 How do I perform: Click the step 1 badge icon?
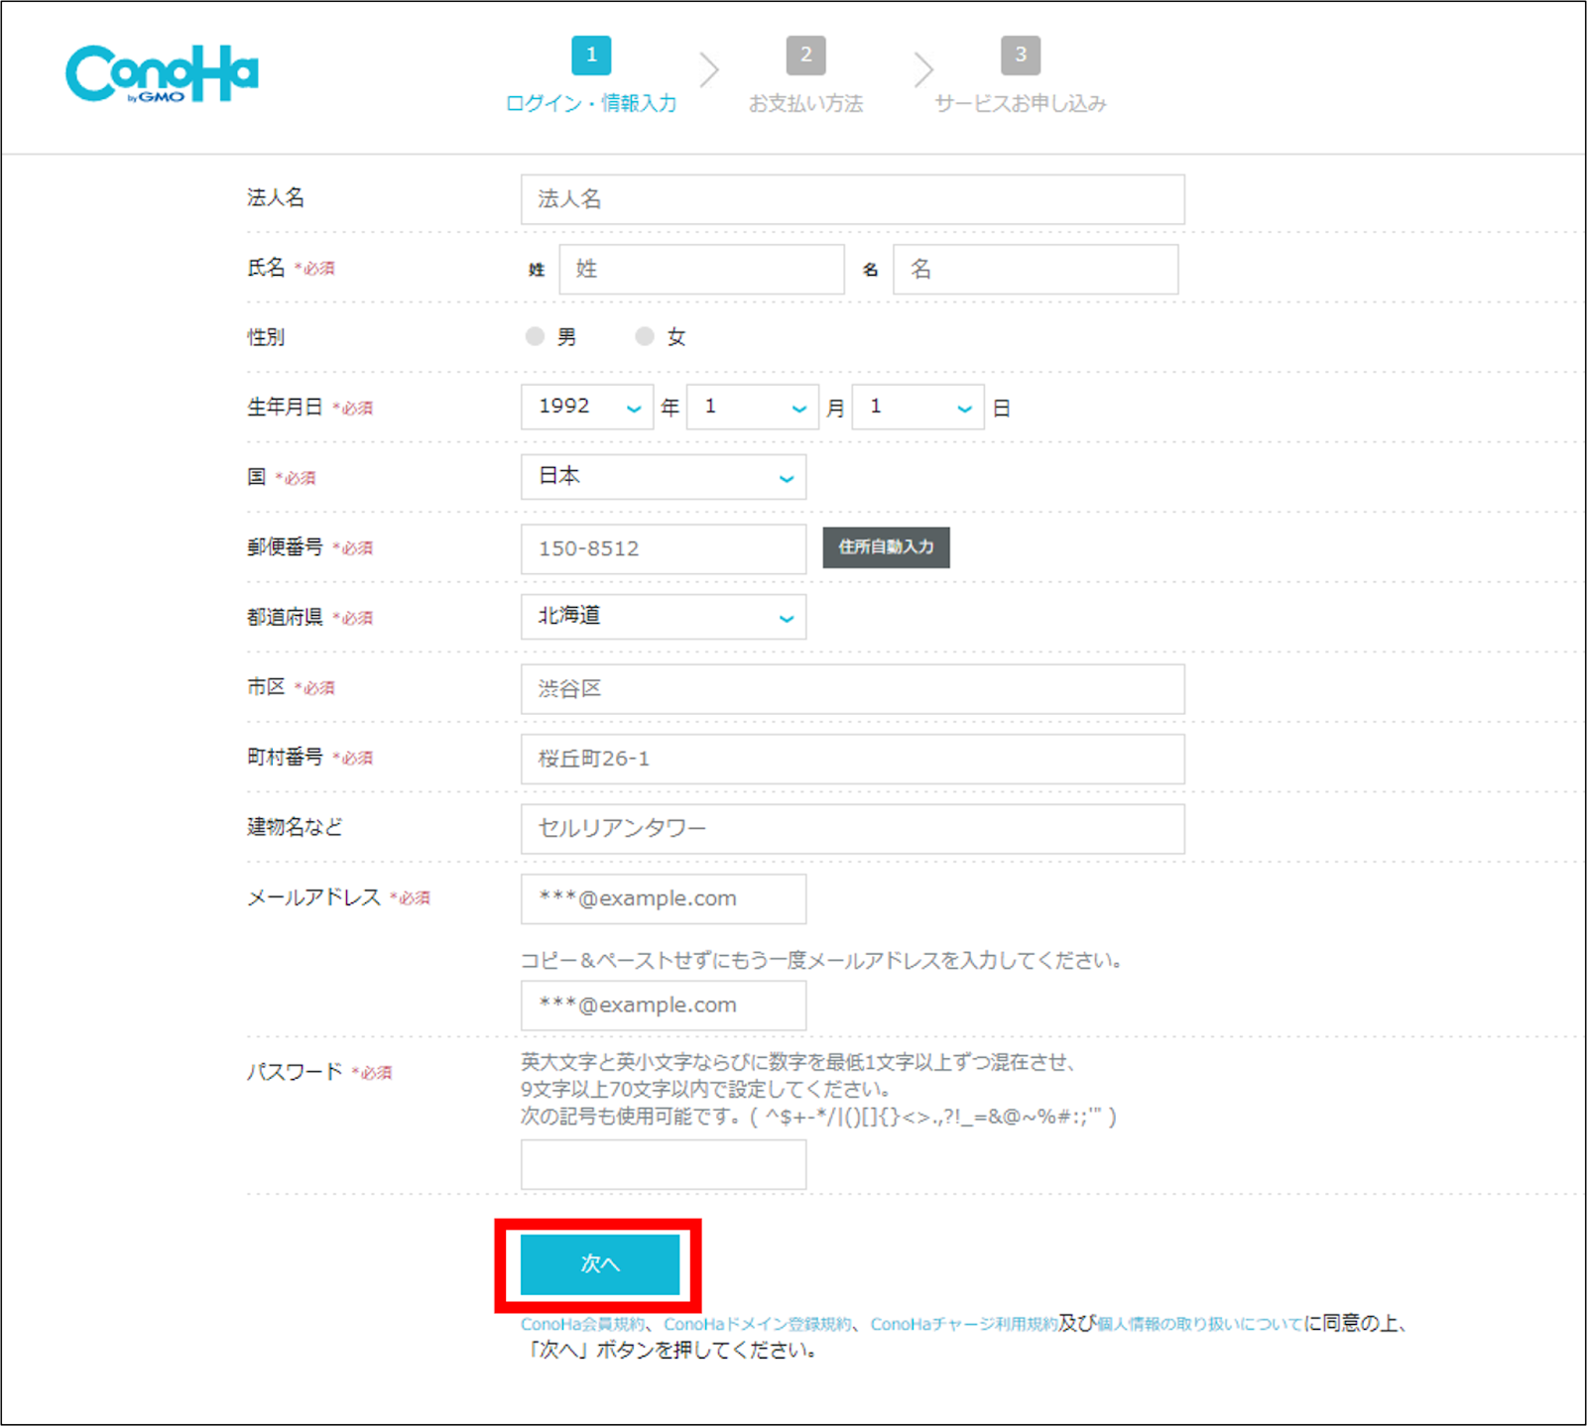click(592, 56)
